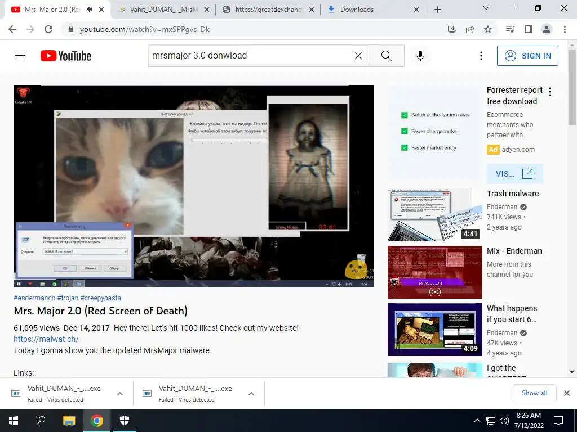Open YouTube settings three-dot menu
Viewport: 577px width, 432px height.
481,56
